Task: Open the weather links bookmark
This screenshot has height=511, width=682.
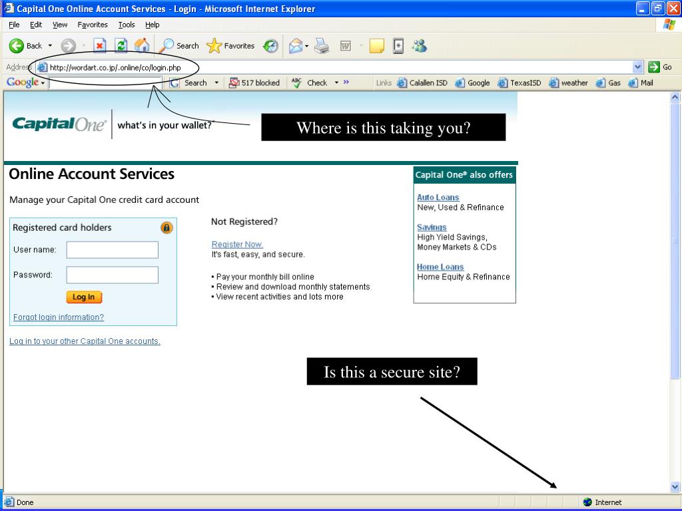Action: [x=569, y=83]
